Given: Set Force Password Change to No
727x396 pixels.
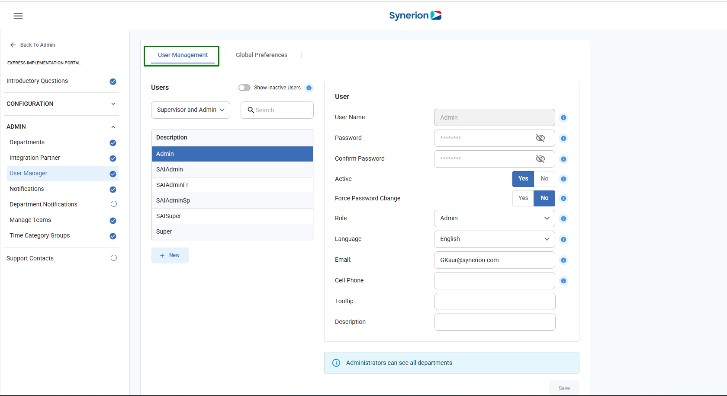Looking at the screenshot, I should click(544, 198).
